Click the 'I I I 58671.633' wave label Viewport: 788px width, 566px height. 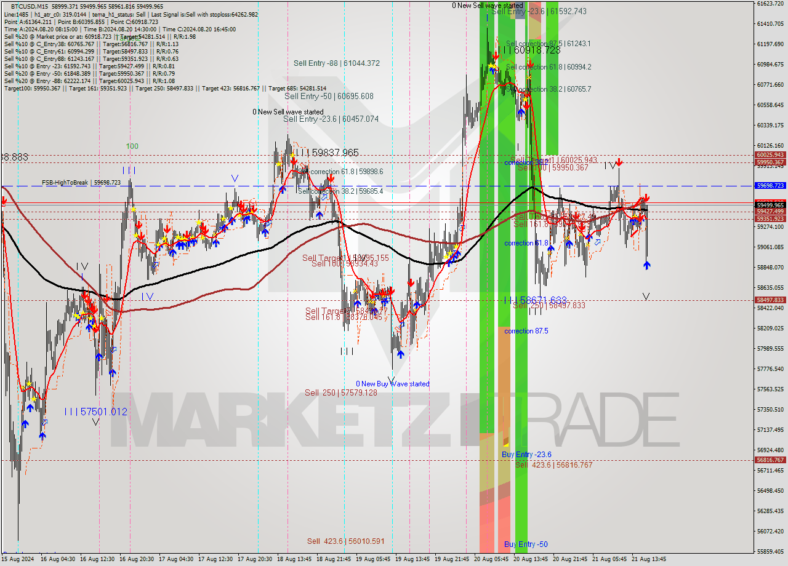535,300
